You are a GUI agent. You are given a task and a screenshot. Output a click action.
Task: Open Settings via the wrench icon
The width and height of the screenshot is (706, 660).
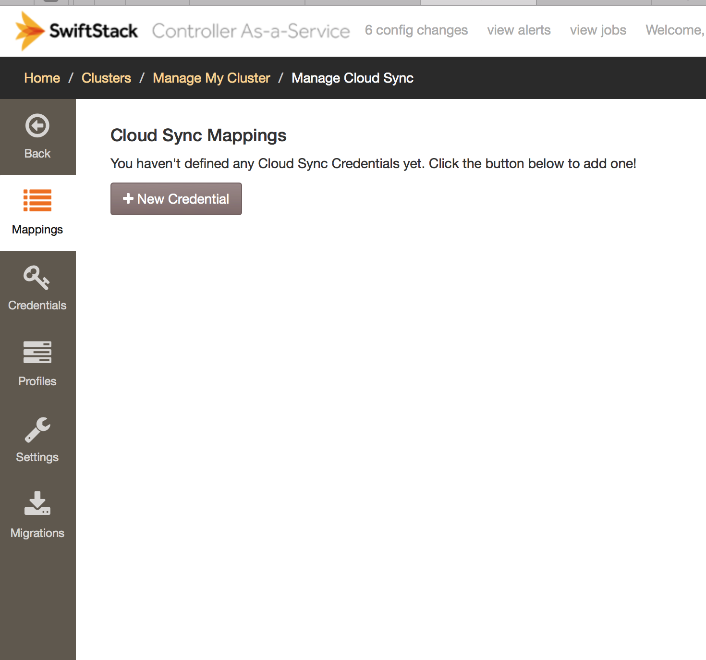37,429
